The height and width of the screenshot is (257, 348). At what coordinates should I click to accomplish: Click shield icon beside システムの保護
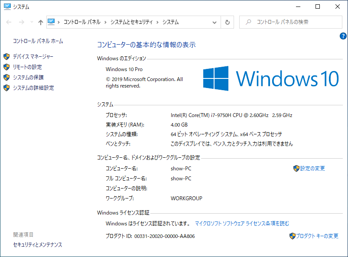coord(7,78)
